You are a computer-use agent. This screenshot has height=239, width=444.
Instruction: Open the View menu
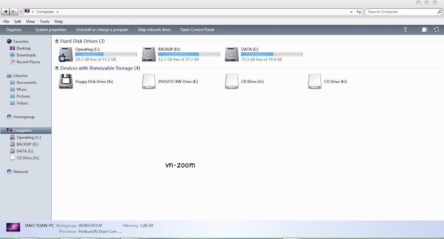point(30,21)
